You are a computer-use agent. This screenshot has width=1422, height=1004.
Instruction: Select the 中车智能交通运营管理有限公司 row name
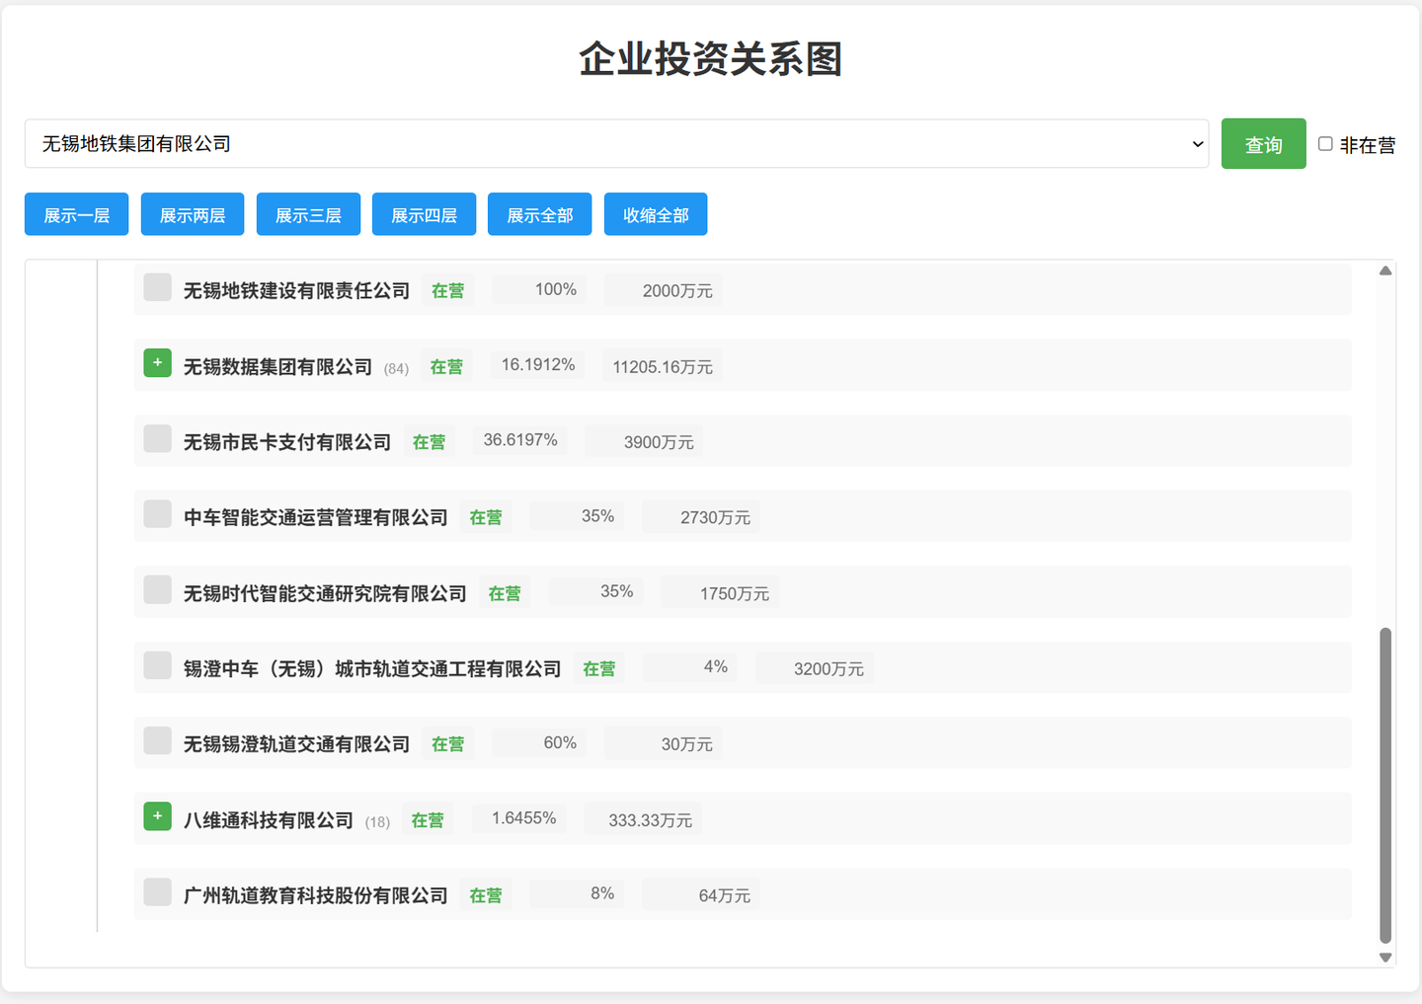tap(316, 517)
